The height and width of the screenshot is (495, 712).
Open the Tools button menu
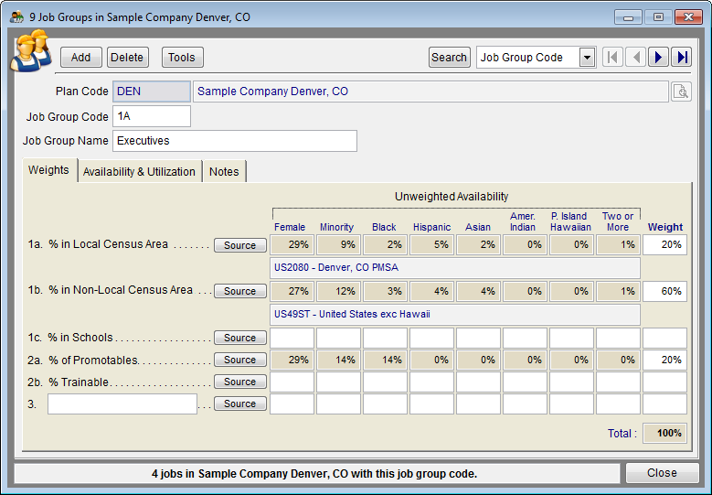click(x=182, y=58)
